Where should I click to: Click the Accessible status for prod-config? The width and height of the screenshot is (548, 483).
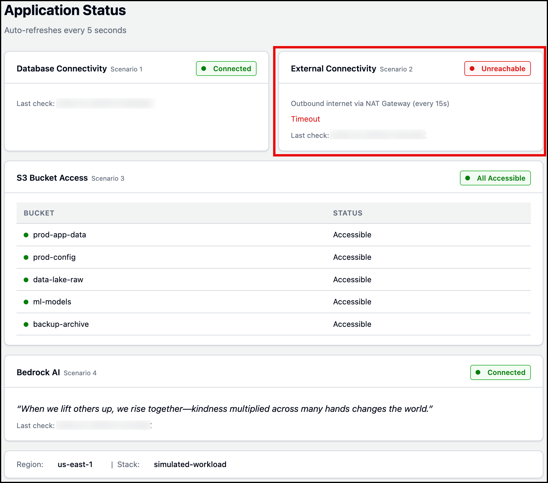pos(352,257)
